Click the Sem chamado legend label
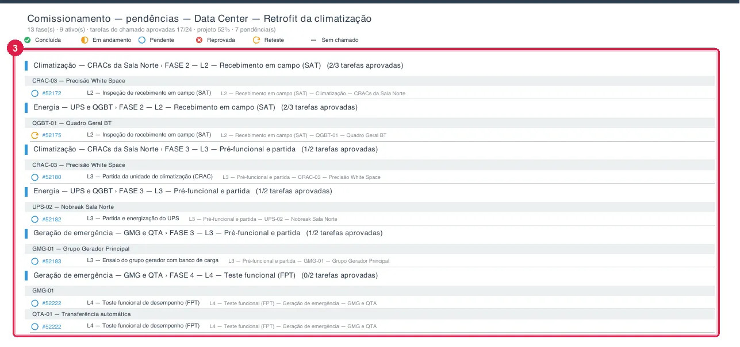 coord(340,40)
